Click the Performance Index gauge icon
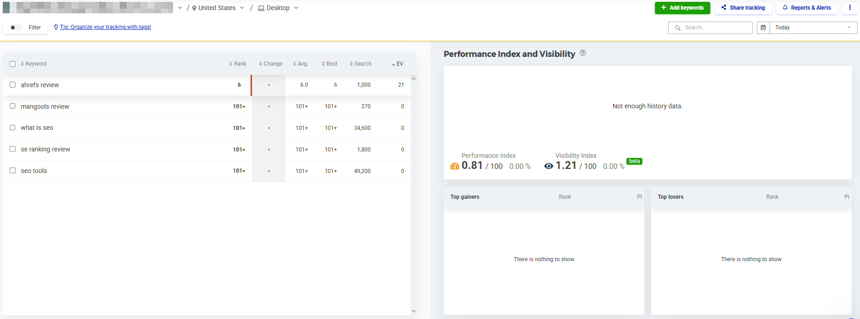The width and height of the screenshot is (860, 319). (455, 166)
